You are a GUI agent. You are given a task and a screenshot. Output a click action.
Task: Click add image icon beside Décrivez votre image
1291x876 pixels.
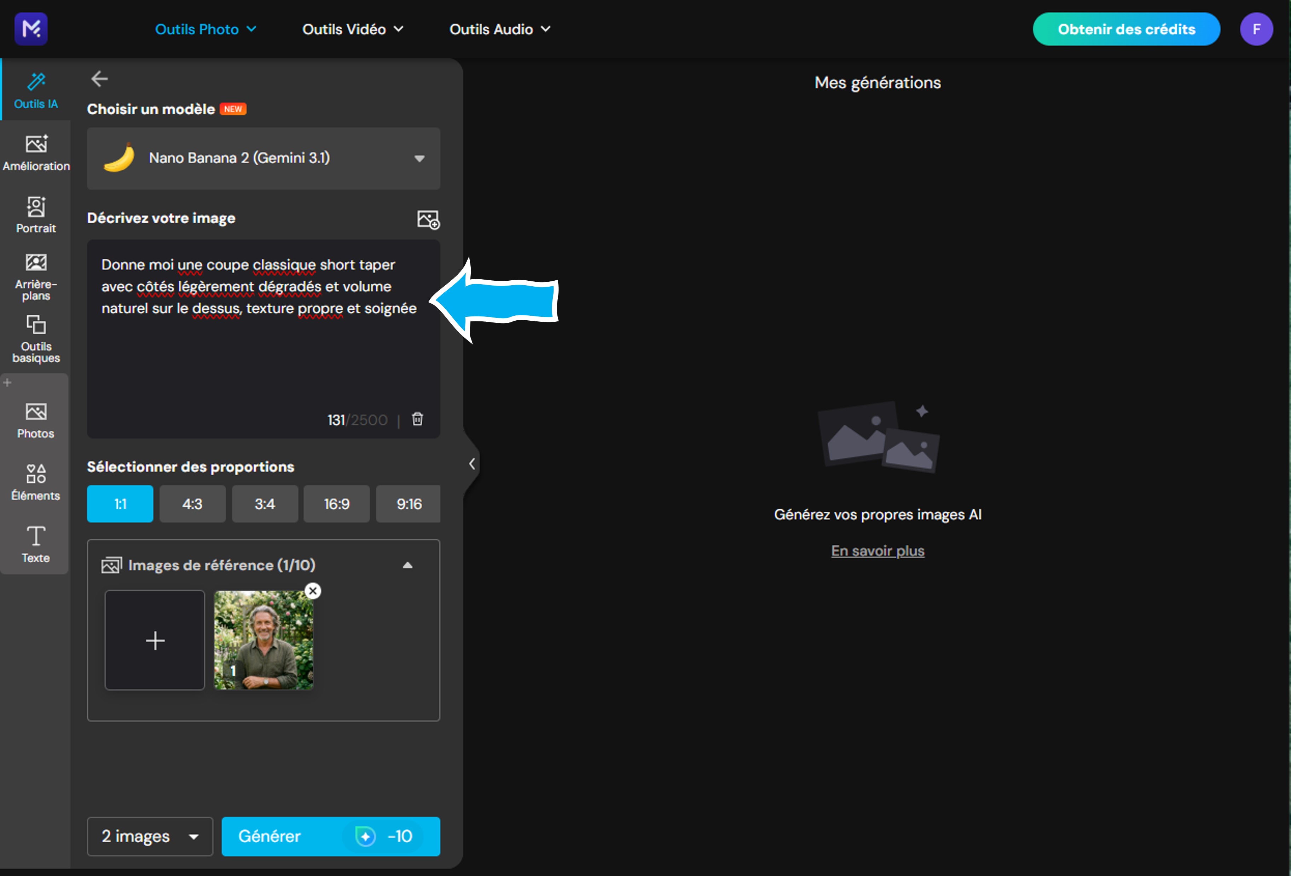tap(428, 219)
